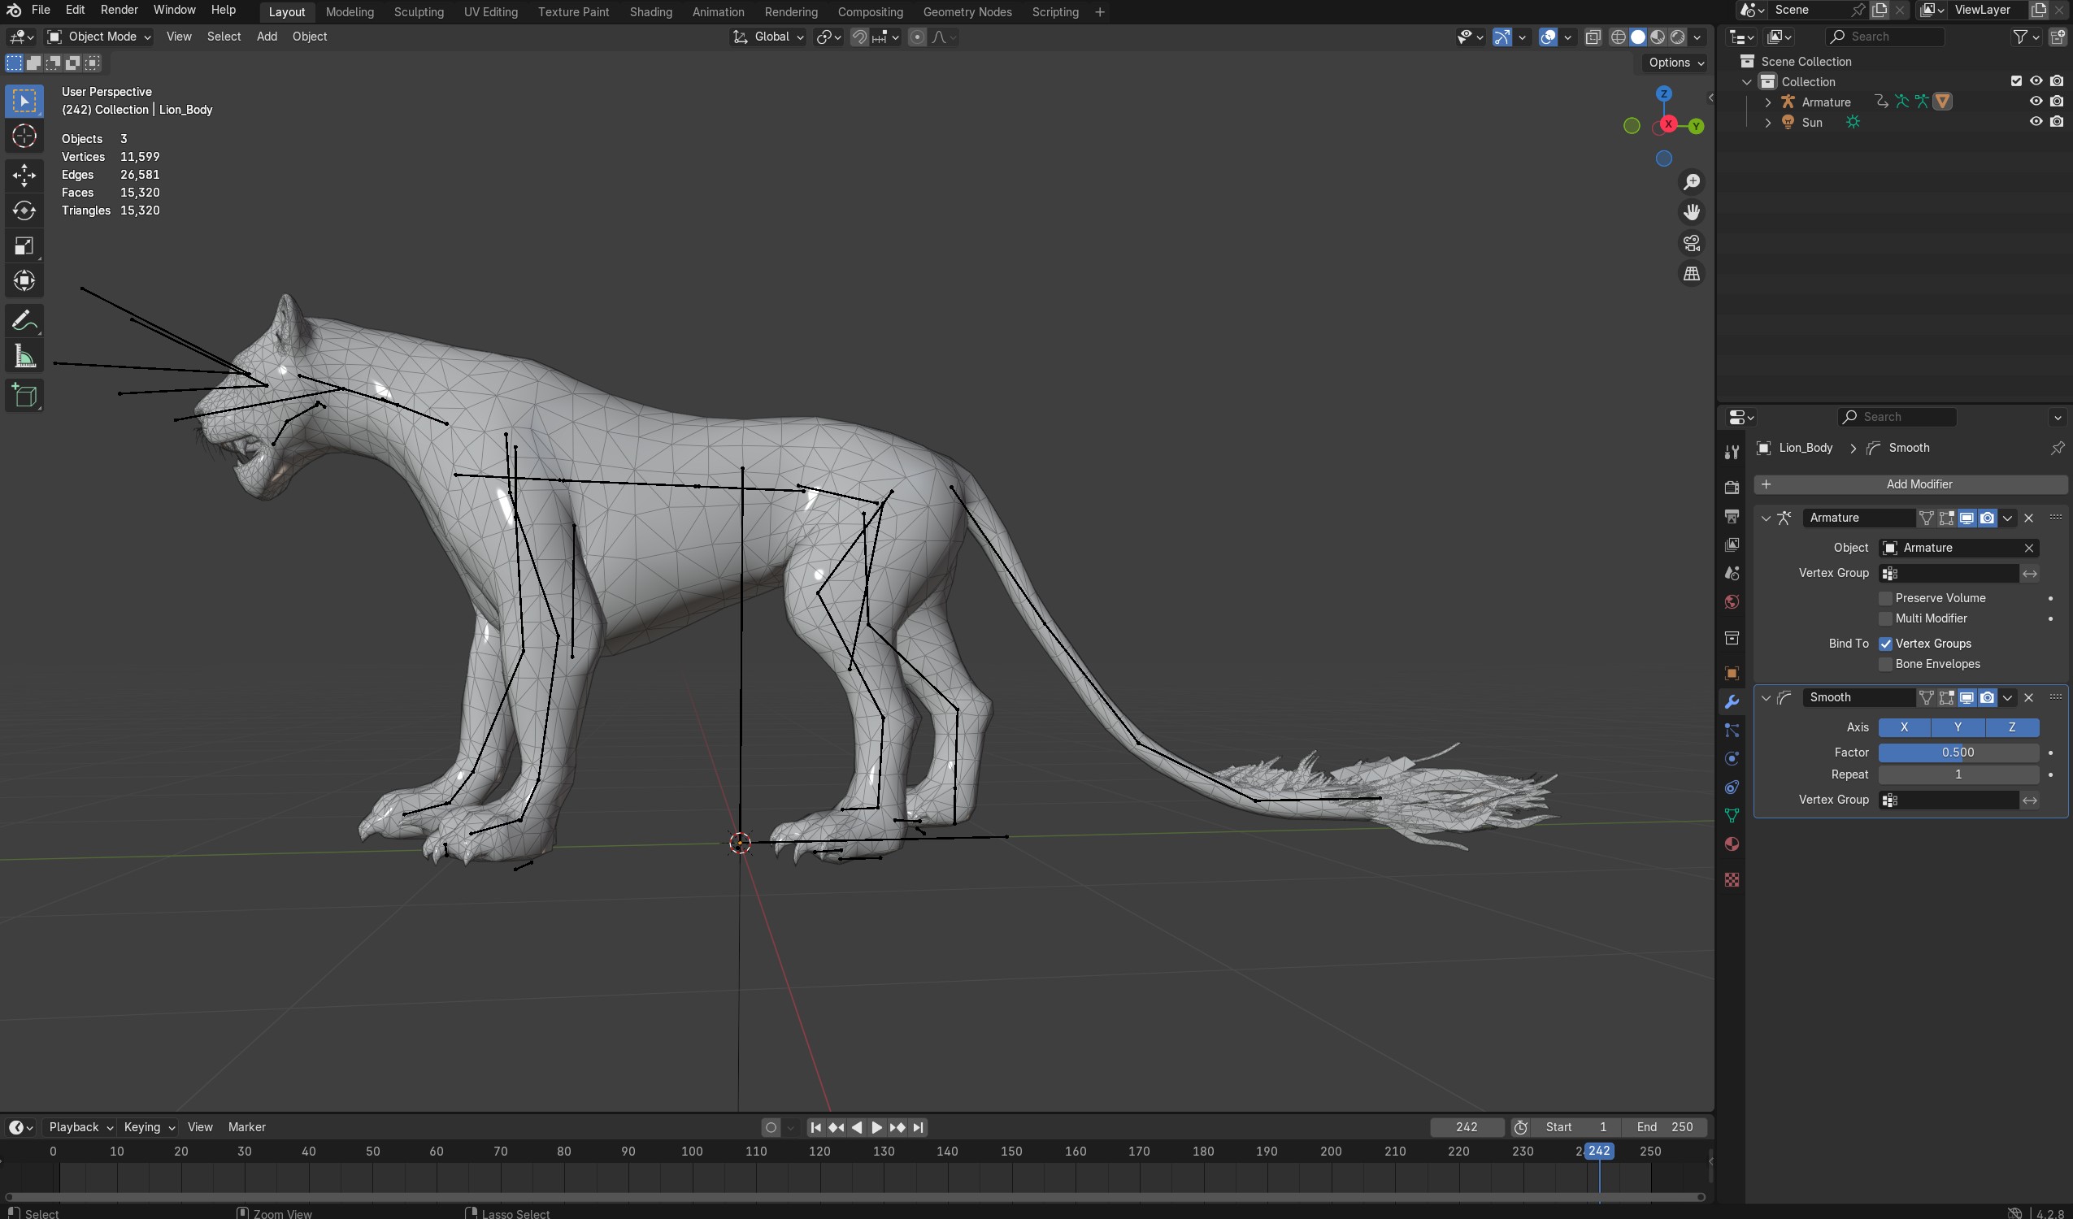Open the Object Mode dropdown

99,37
